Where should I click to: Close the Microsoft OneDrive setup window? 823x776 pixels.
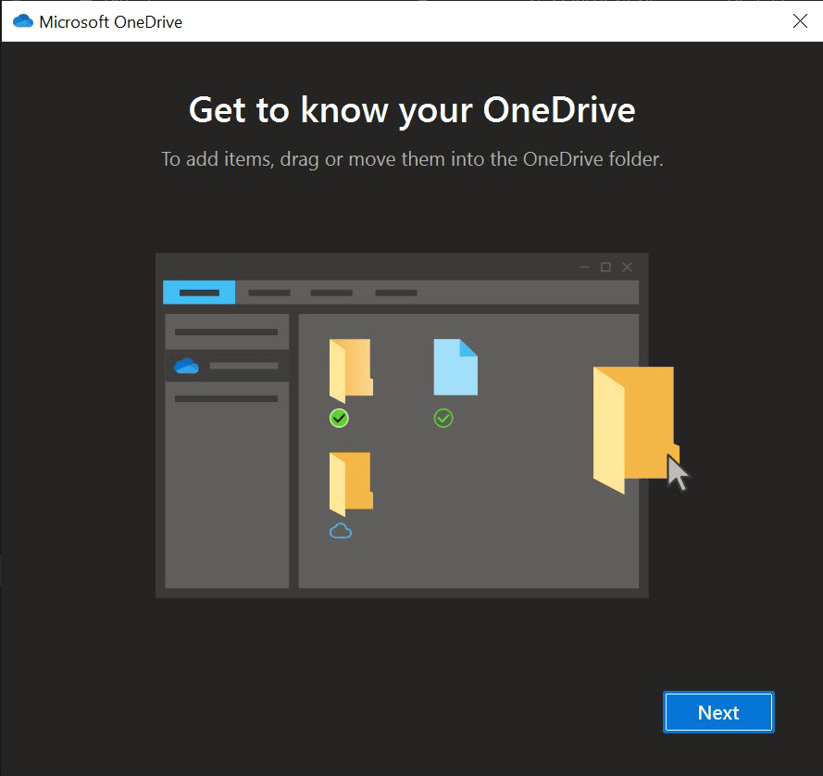[800, 21]
